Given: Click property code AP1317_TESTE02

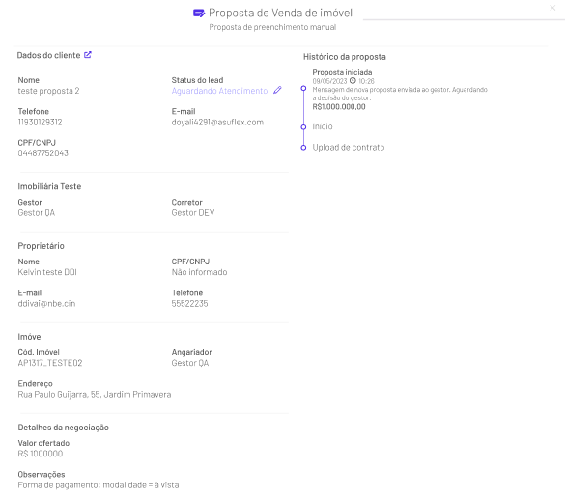Looking at the screenshot, I should point(50,363).
